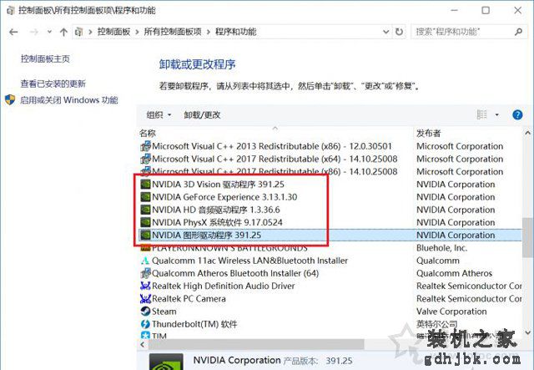This screenshot has width=534, height=370.
Task: Open the view options dropdown arrow
Action: pyautogui.click(x=497, y=115)
